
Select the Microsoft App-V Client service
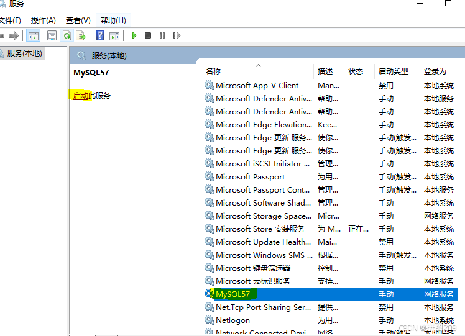coord(331,86)
